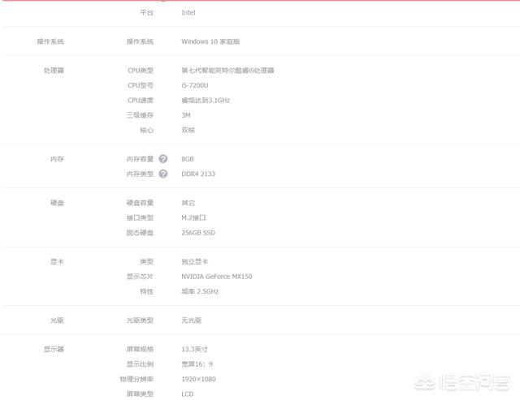Select the CPU速度 label
The width and height of the screenshot is (520, 400).
pyautogui.click(x=141, y=100)
